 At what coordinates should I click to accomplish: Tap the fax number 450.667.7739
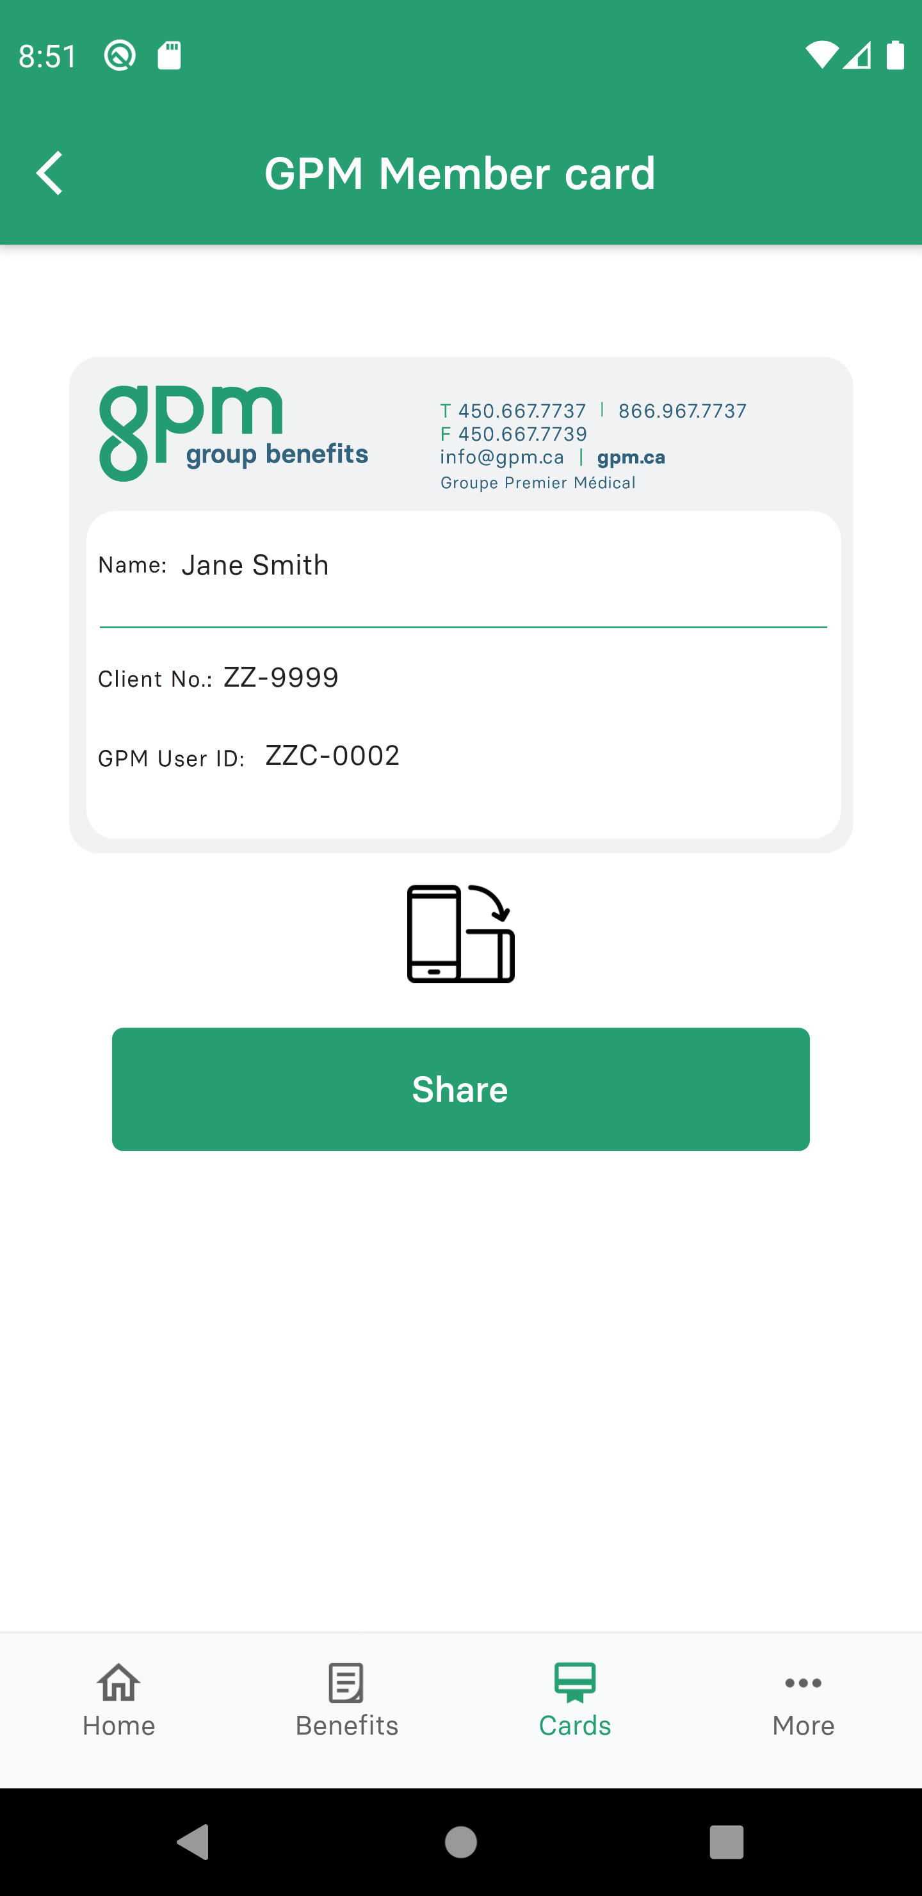pos(522,434)
